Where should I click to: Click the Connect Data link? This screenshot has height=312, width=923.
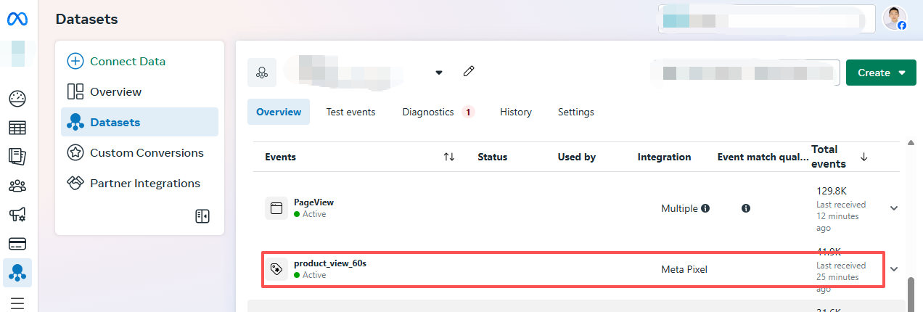pos(127,62)
